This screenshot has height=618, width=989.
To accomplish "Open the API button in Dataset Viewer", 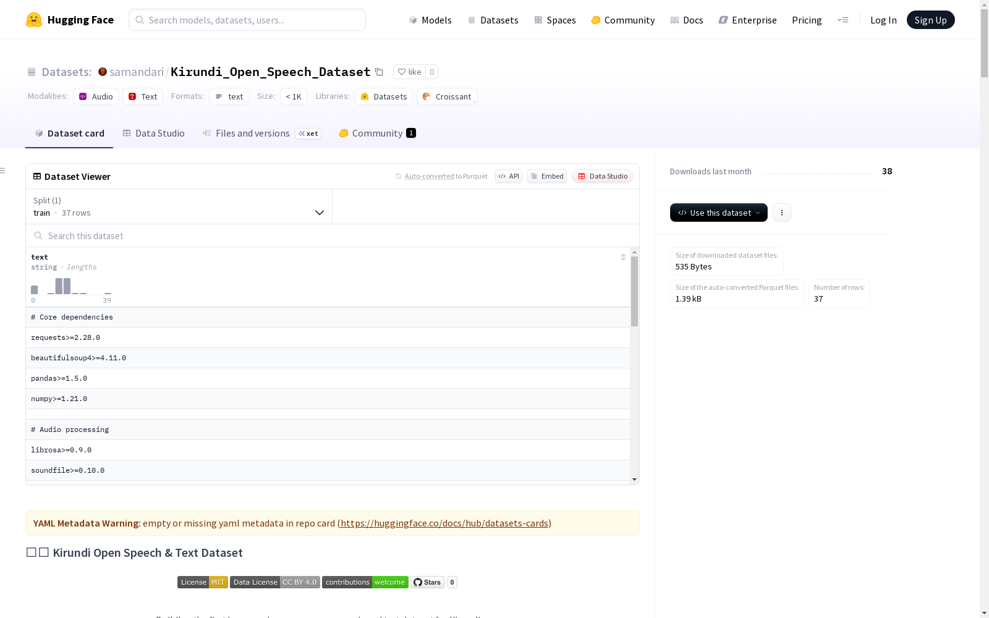I will click(509, 176).
